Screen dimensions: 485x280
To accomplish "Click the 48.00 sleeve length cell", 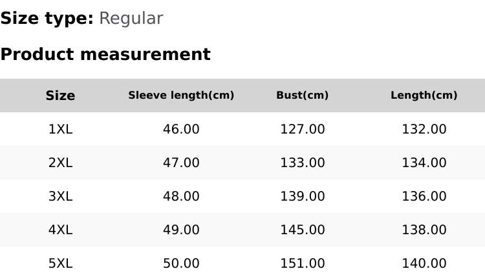I will tap(181, 196).
